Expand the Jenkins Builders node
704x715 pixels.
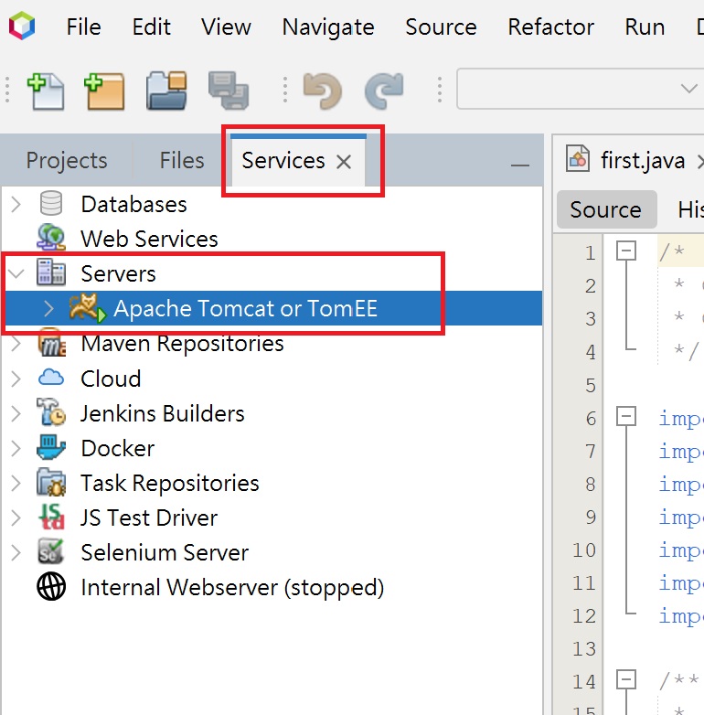(x=16, y=413)
